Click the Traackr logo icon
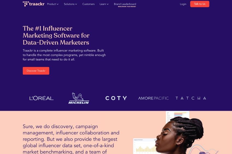Viewport: 232px width, 154px height. [x=26, y=4]
